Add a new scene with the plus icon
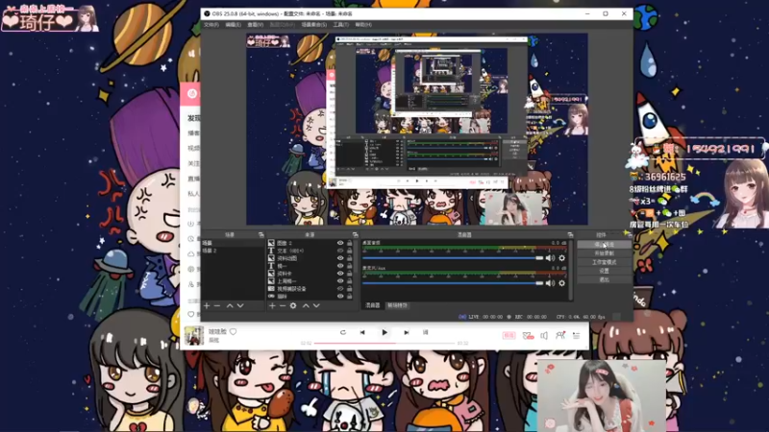769x432 pixels. (207, 305)
